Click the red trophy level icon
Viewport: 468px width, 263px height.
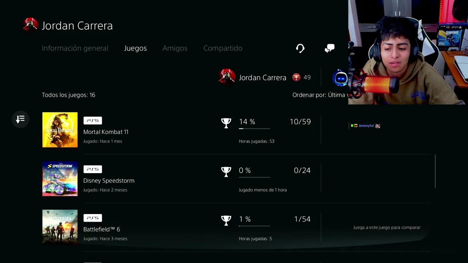tap(296, 77)
